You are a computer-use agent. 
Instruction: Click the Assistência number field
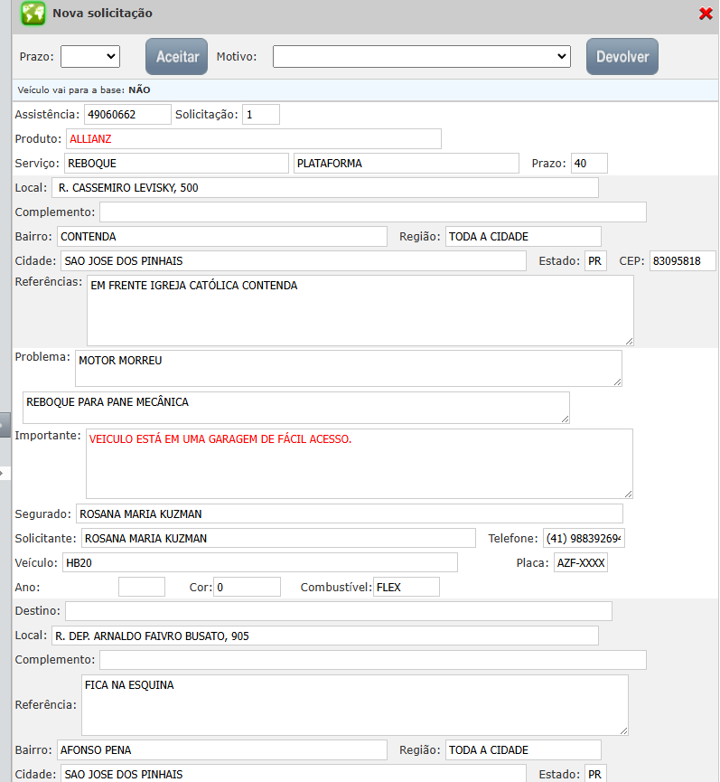pos(126,114)
